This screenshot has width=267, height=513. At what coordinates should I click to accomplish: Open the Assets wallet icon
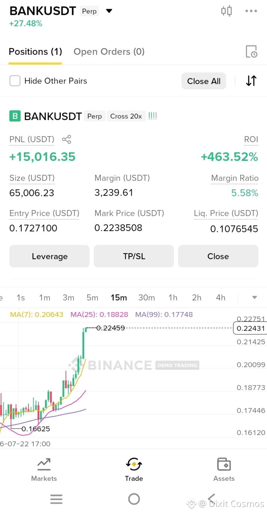coord(224,465)
